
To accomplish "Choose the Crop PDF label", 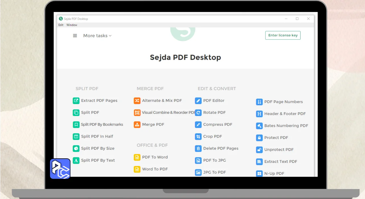I will 212,136.
